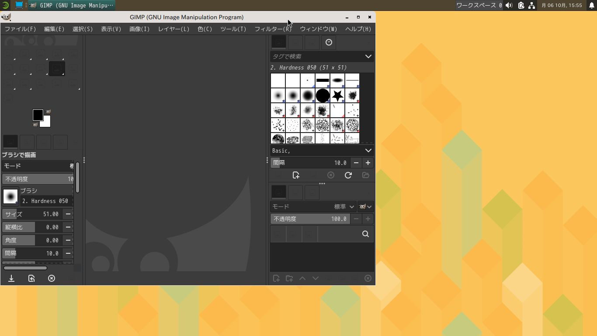Screen dimensions: 597x336
Task: Expand the タグで検索 tag dropdown arrow
Action: pyautogui.click(x=368, y=56)
